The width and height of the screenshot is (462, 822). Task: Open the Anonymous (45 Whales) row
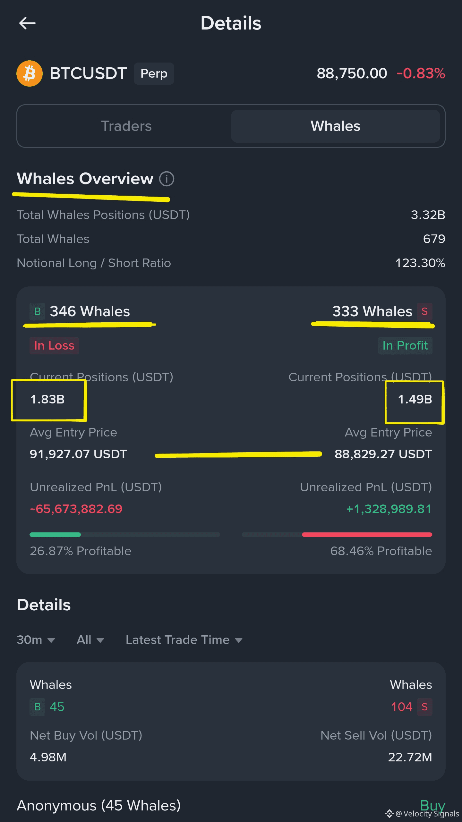(231, 806)
